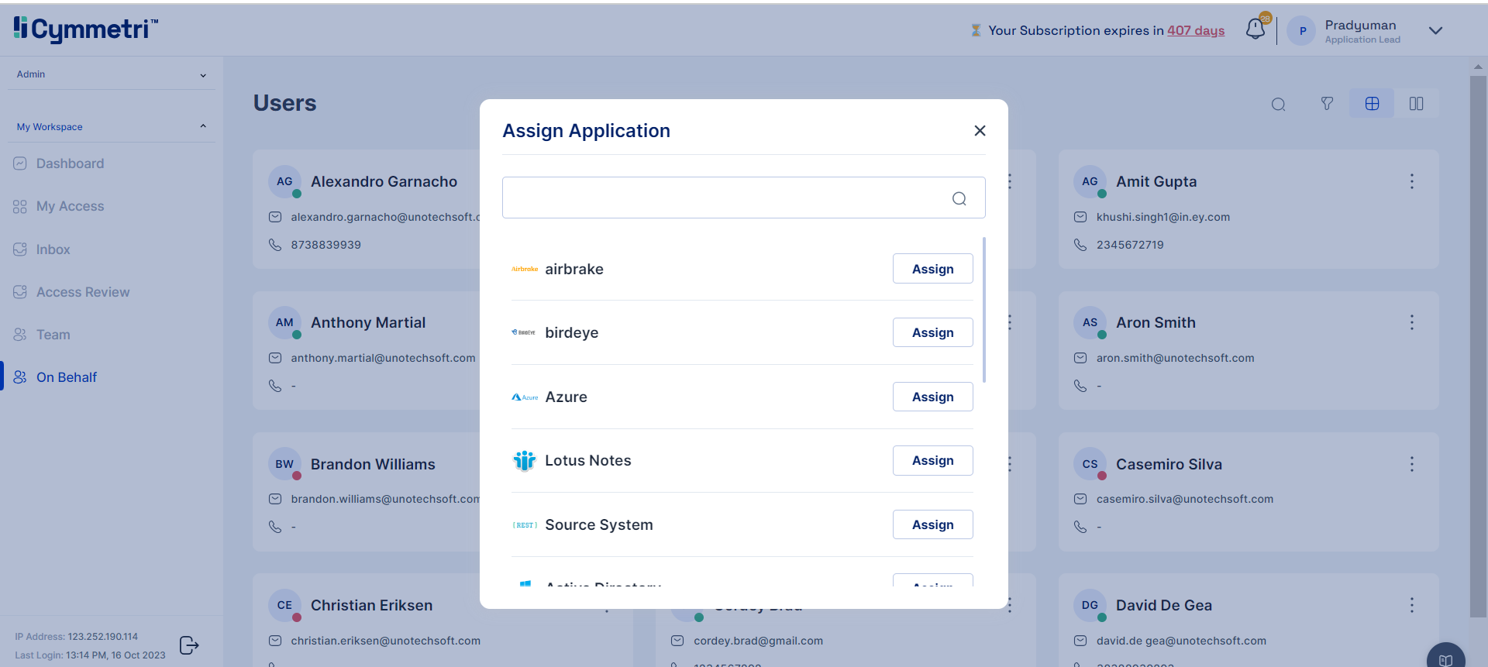The image size is (1488, 667).
Task: Click the notification bell icon
Action: (1255, 29)
